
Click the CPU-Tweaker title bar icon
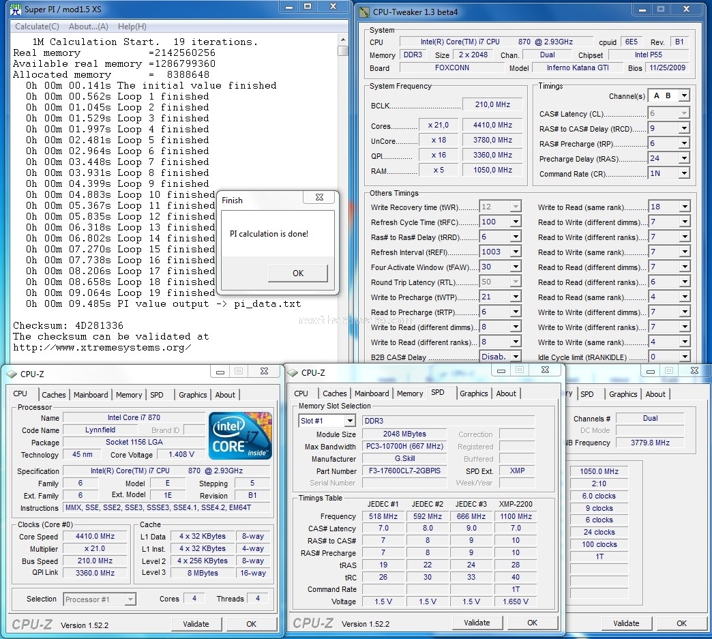tap(364, 12)
